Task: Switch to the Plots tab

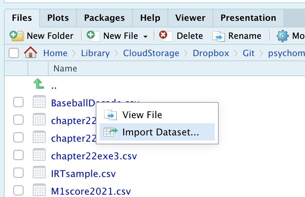Action: (58, 18)
